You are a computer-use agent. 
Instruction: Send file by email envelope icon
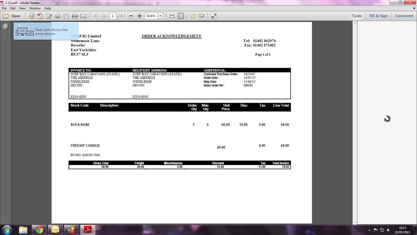coord(83,16)
